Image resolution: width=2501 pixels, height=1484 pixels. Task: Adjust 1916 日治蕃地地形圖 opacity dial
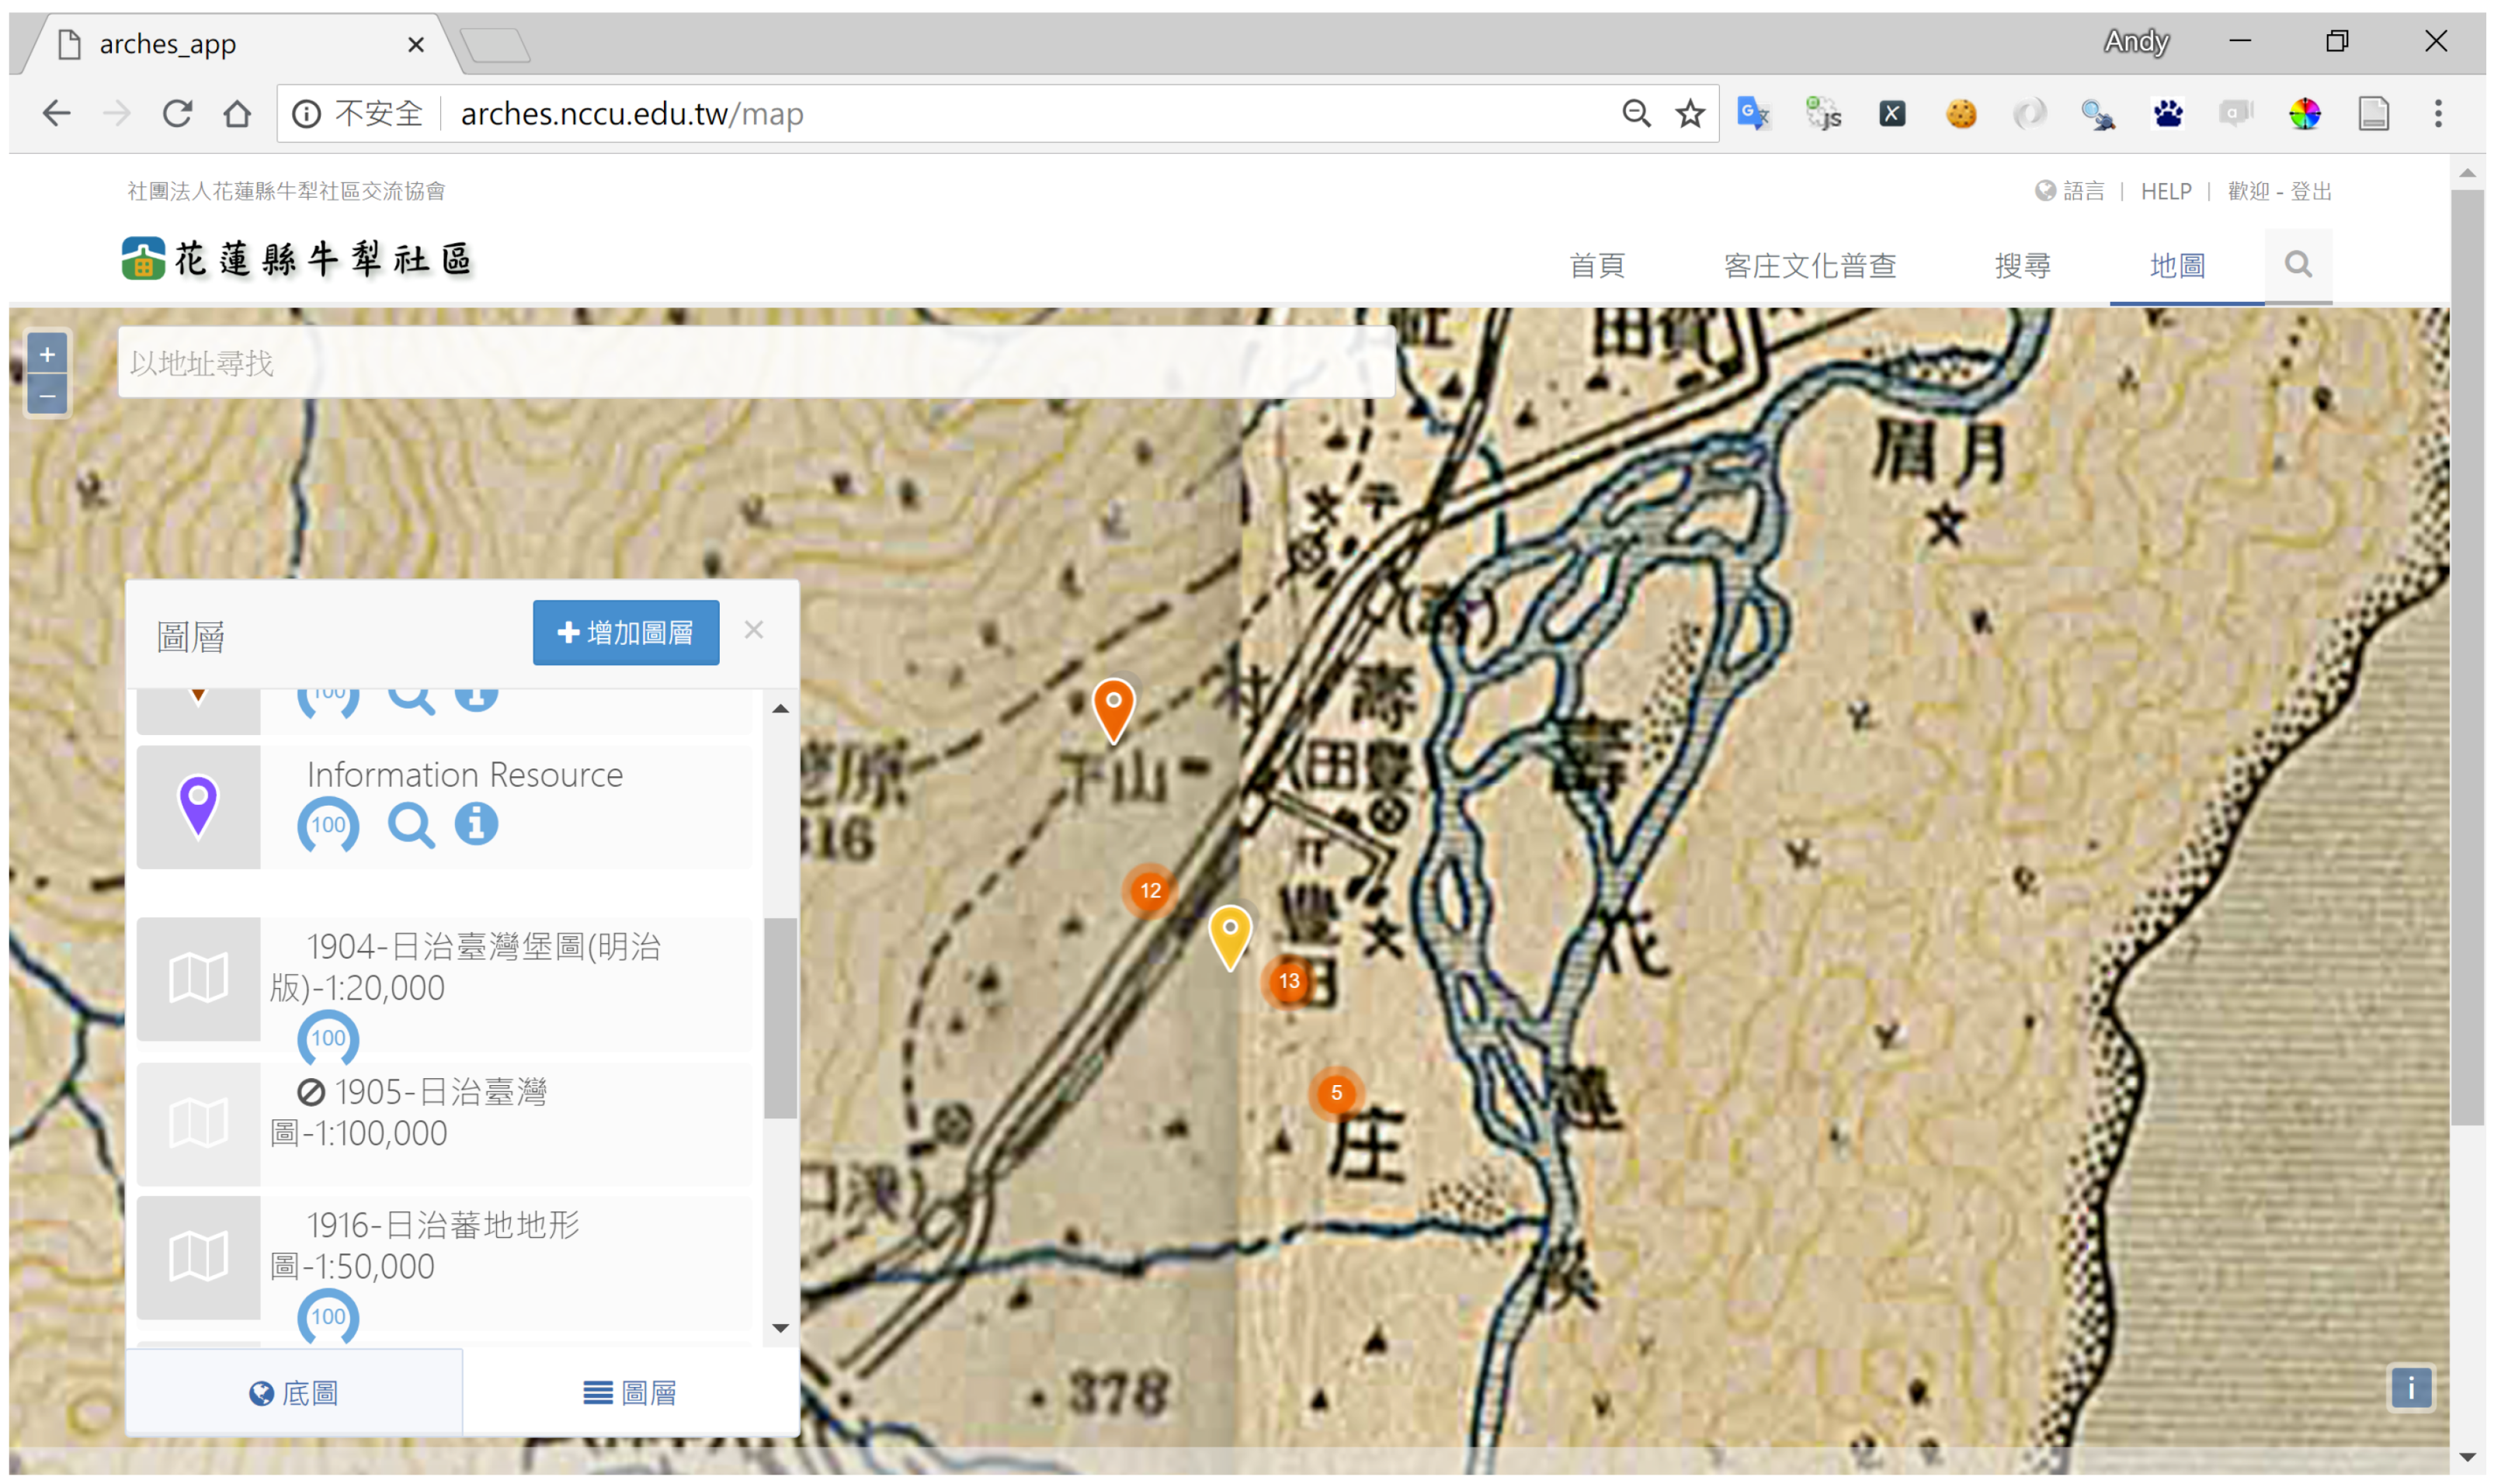pos(328,1316)
